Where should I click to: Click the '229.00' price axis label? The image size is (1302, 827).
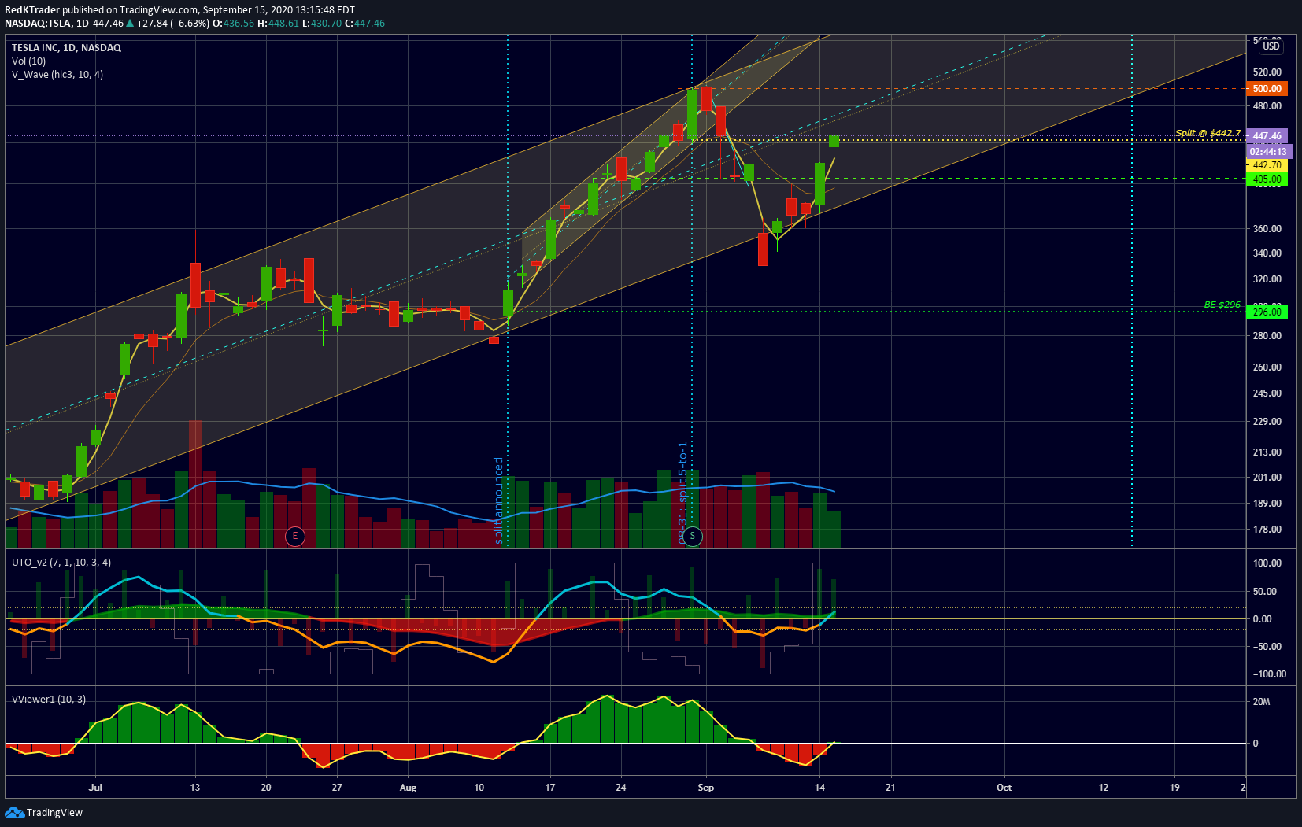point(1267,422)
